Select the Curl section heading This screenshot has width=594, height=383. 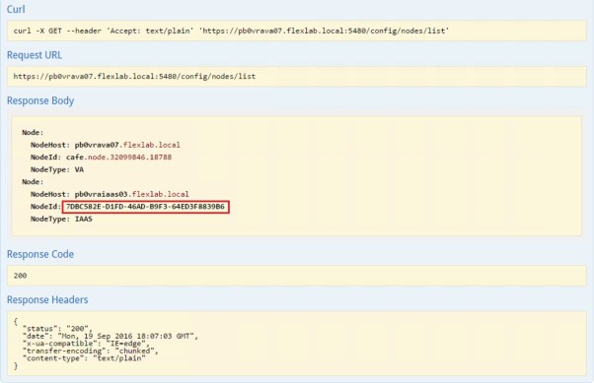[16, 9]
